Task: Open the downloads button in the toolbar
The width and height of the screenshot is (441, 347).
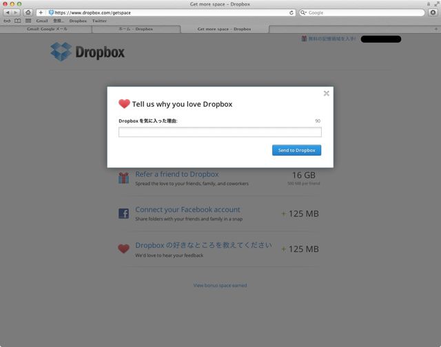Action: [433, 12]
